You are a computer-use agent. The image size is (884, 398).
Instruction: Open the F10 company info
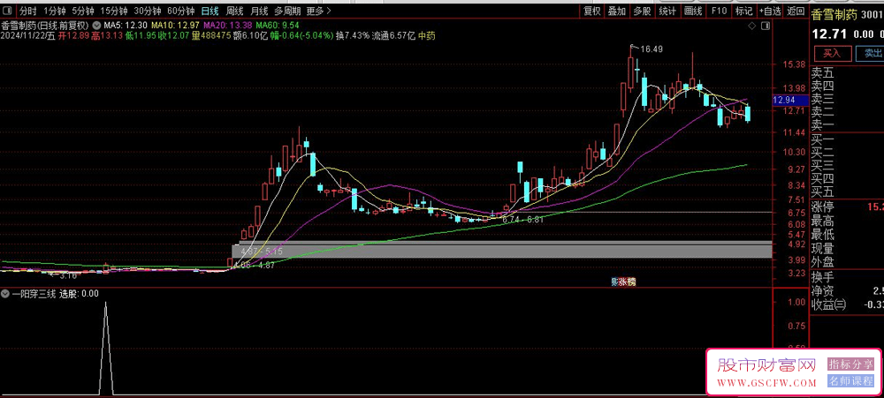point(719,11)
